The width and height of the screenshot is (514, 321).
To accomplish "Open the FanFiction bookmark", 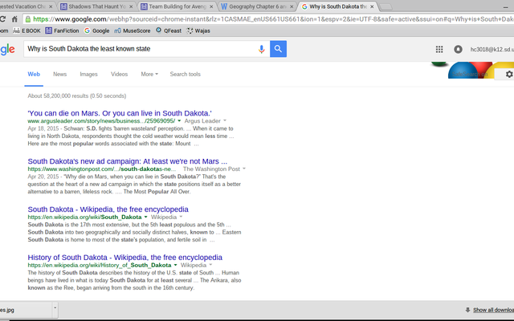I will (63, 30).
